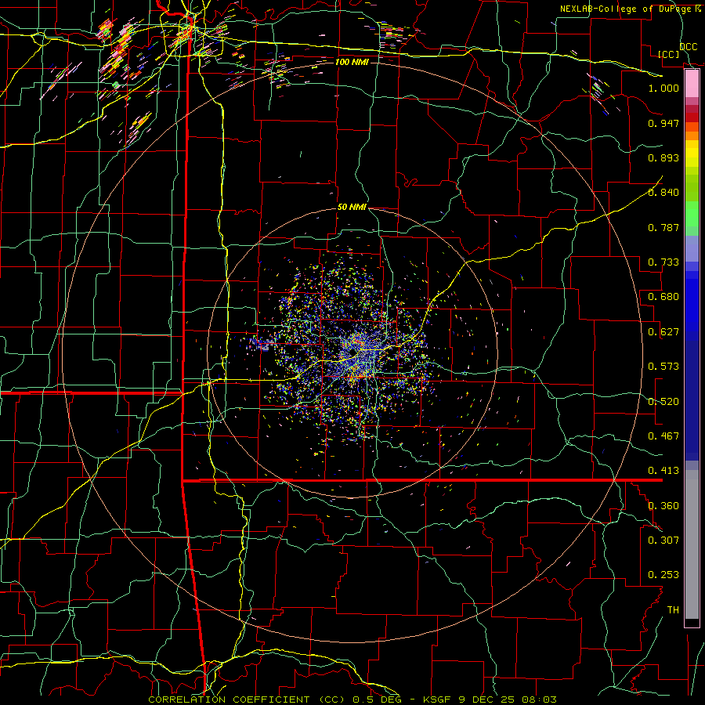
Task: Click the Correlation Coefficient KSGF caption text
Action: [352, 700]
